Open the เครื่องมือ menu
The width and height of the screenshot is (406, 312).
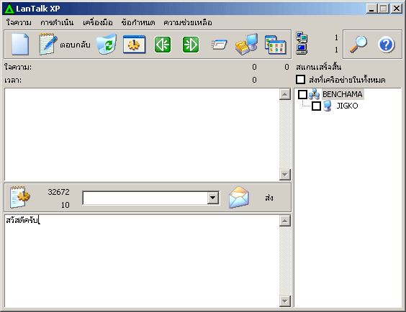(x=98, y=22)
